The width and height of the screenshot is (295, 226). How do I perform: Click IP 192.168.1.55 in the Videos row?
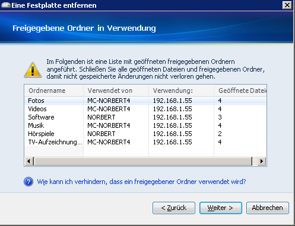pos(173,109)
